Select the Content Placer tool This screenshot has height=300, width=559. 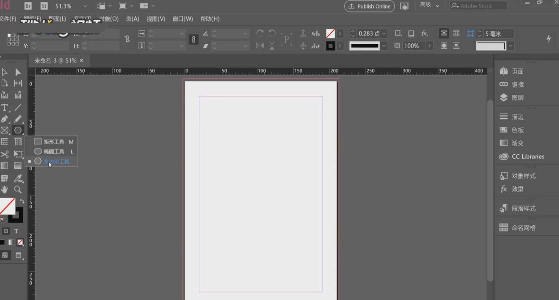18,95
